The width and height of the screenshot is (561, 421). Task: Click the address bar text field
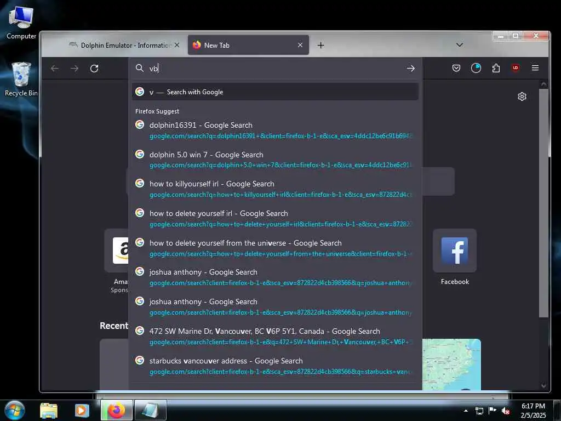click(276, 69)
